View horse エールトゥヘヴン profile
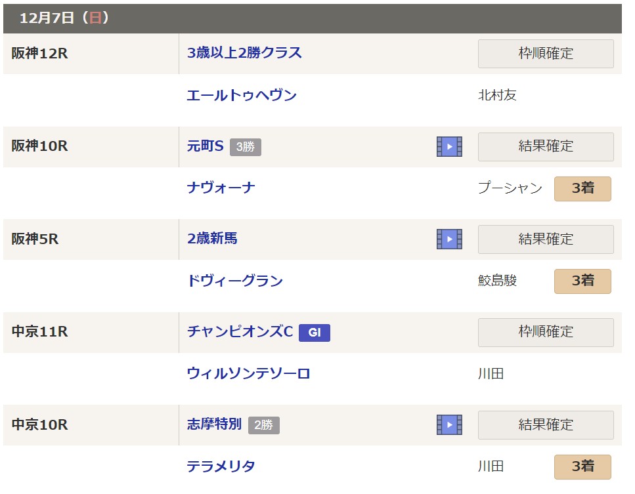The height and width of the screenshot is (494, 635). (242, 96)
